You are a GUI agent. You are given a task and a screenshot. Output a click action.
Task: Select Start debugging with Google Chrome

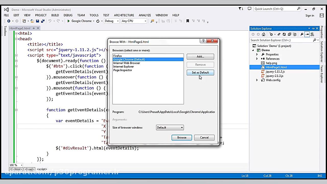(80, 21)
